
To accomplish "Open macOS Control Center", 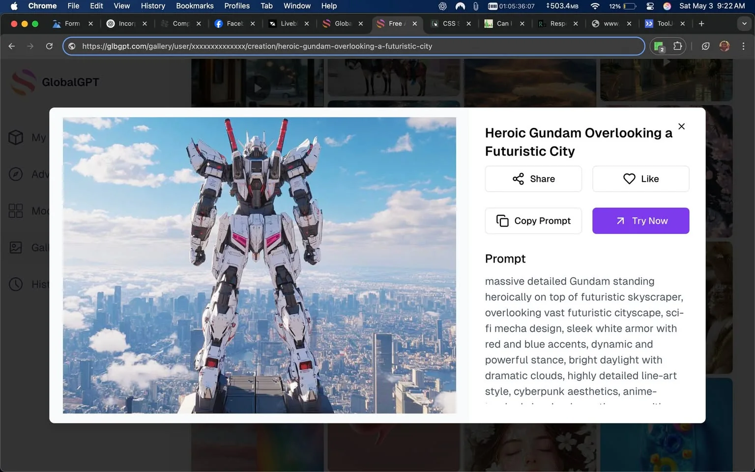I will coord(650,6).
